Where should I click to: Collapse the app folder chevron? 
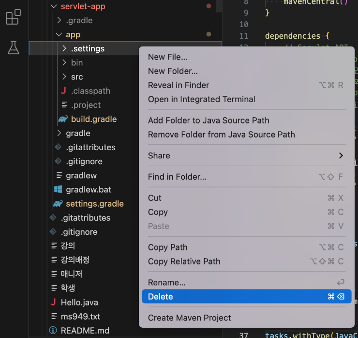pyautogui.click(x=59, y=34)
